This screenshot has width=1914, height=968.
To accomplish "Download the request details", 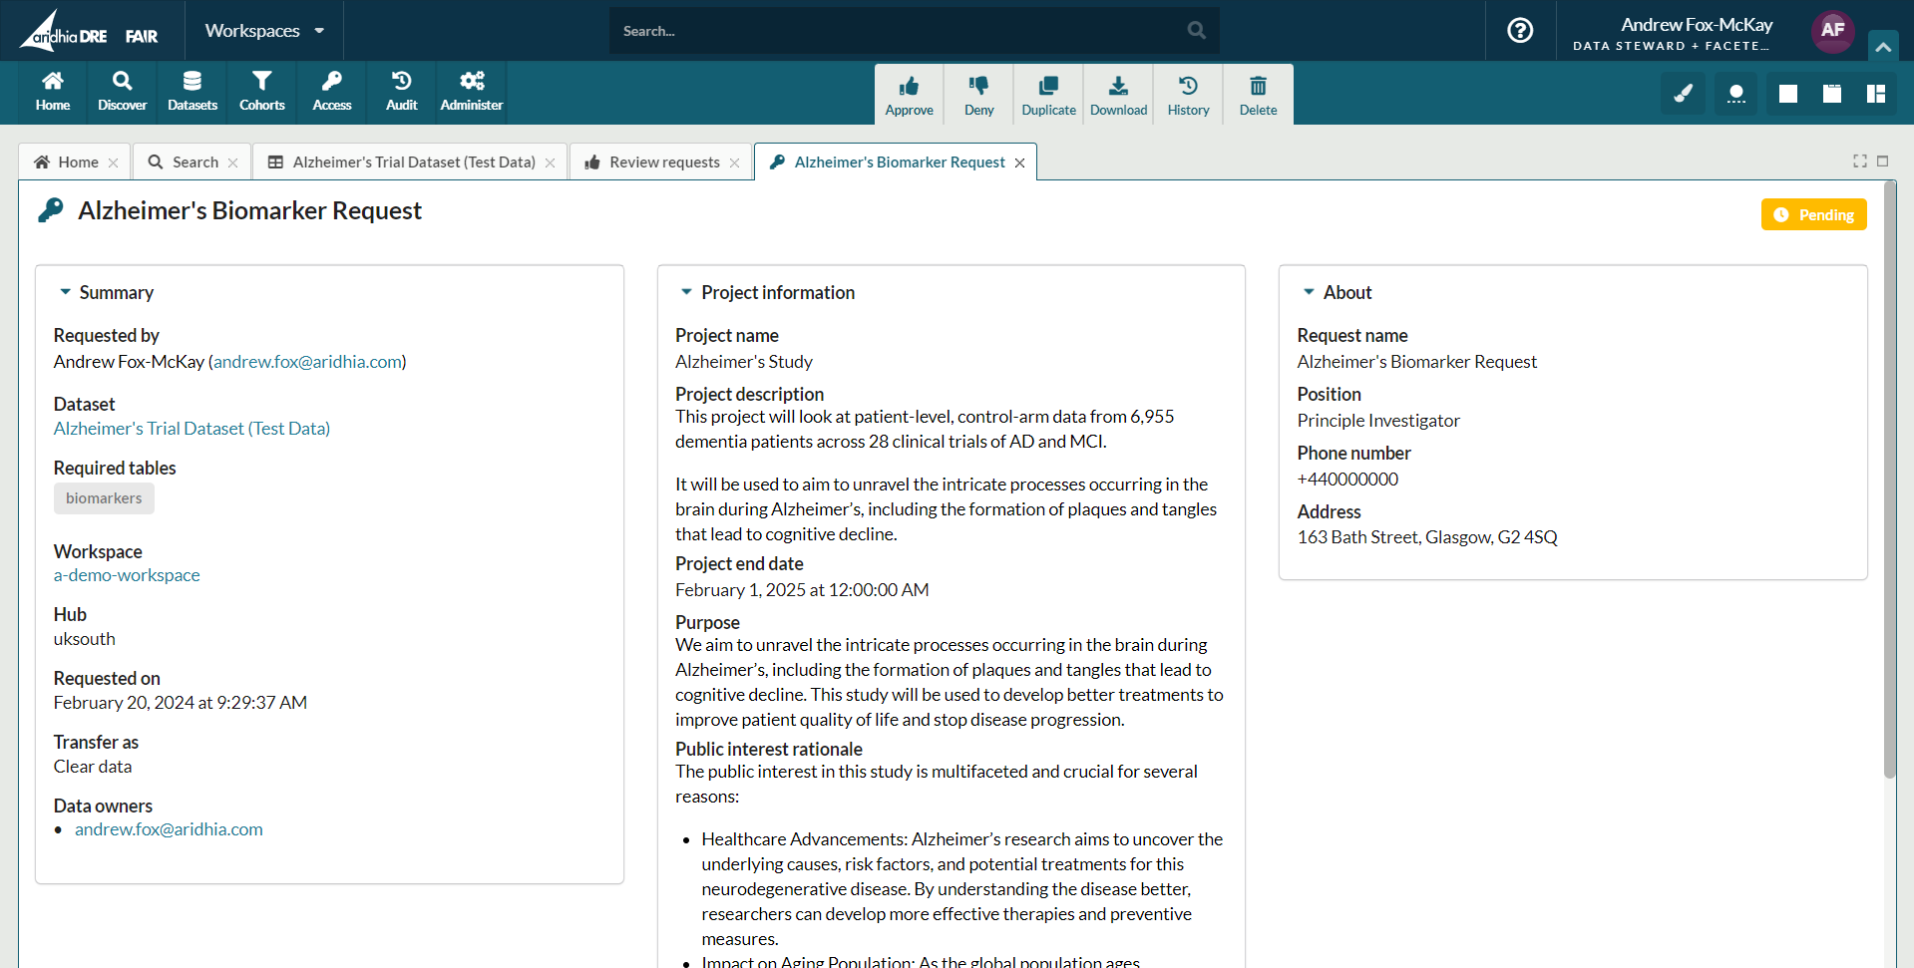I will pos(1118,87).
